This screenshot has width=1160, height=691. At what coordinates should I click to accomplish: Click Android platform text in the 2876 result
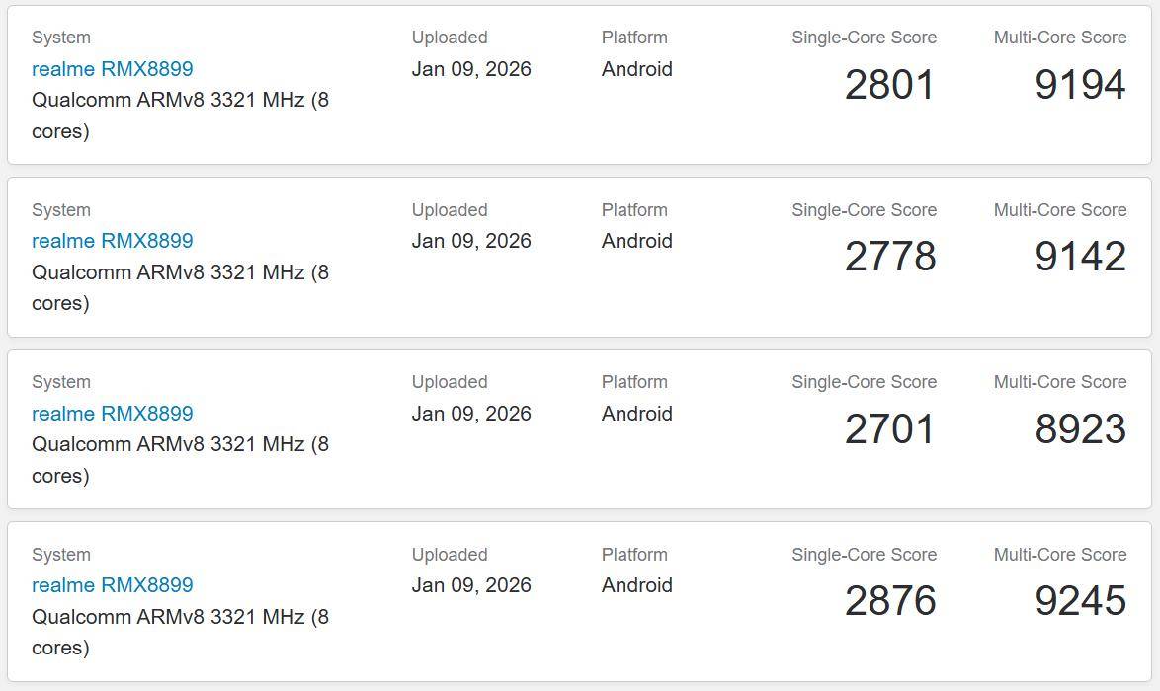(x=636, y=585)
